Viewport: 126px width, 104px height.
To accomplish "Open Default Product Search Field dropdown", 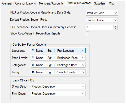I will [102, 20].
